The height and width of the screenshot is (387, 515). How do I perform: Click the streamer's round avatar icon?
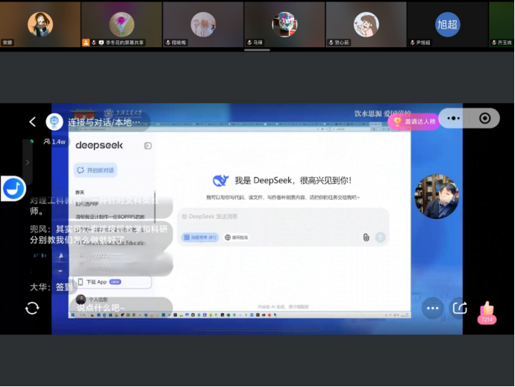point(54,122)
